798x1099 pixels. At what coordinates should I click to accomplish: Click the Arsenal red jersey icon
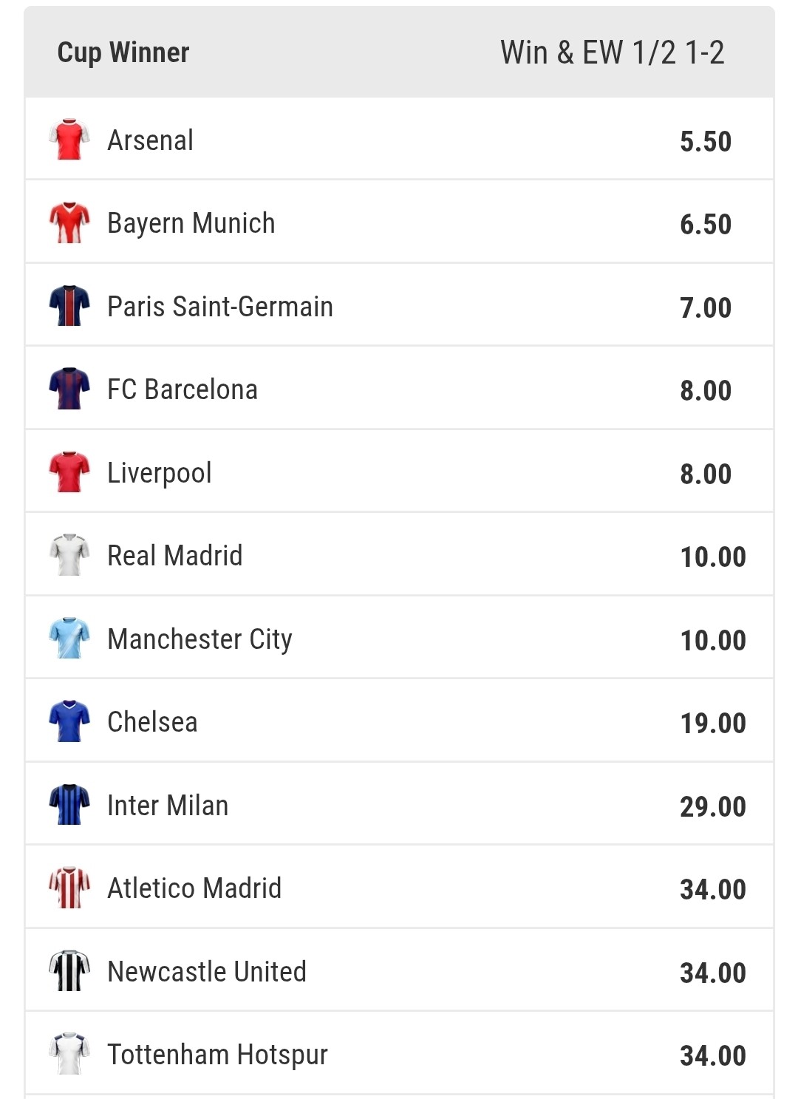pyautogui.click(x=69, y=139)
